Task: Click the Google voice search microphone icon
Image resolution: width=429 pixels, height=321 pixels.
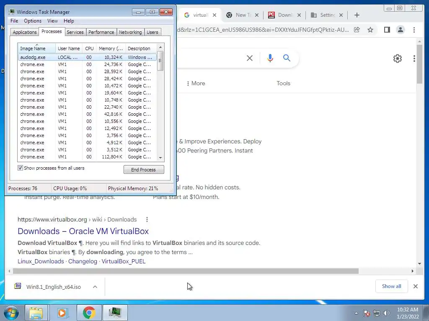Action: click(x=270, y=58)
